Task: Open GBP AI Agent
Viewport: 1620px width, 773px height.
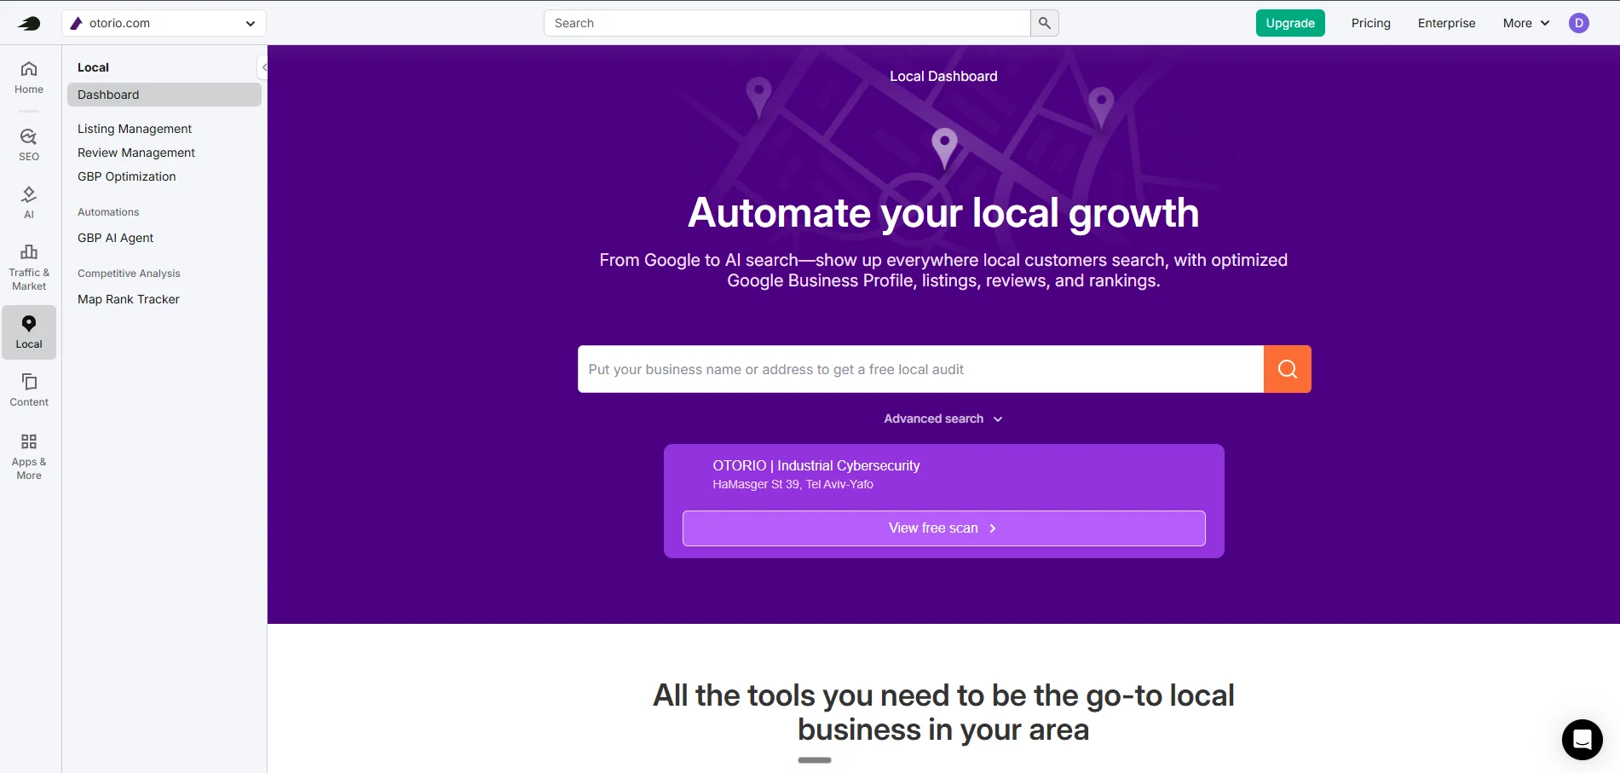Action: pos(116,238)
